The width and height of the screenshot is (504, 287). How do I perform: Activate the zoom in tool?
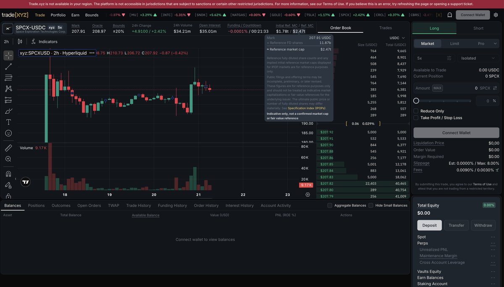tap(8, 159)
